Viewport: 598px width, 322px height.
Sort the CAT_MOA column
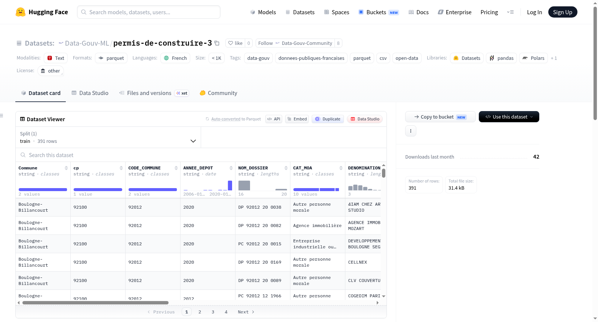coord(341,168)
